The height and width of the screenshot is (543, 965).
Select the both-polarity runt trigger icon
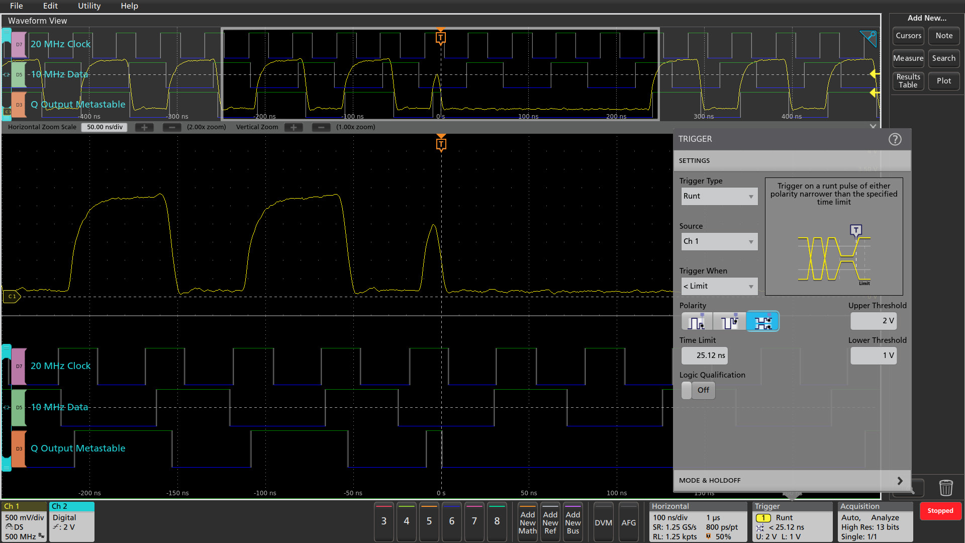(762, 322)
